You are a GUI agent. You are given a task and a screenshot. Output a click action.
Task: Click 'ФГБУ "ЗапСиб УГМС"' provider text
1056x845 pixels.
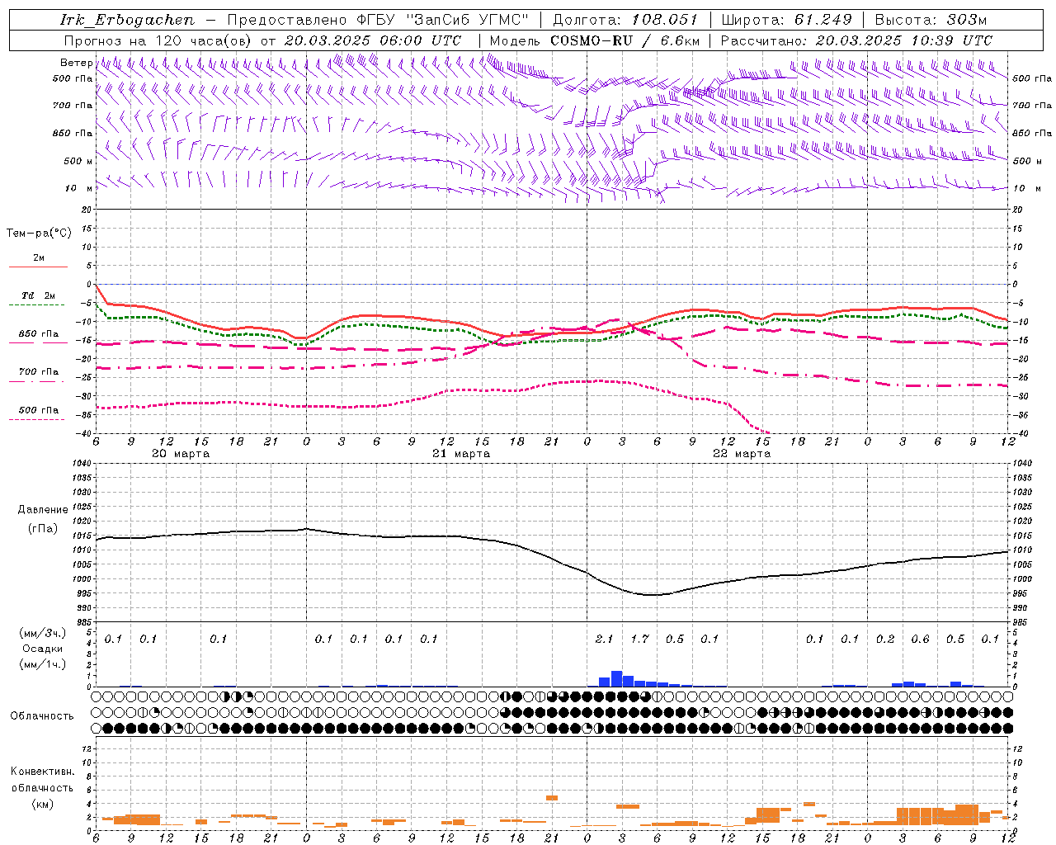(x=442, y=20)
